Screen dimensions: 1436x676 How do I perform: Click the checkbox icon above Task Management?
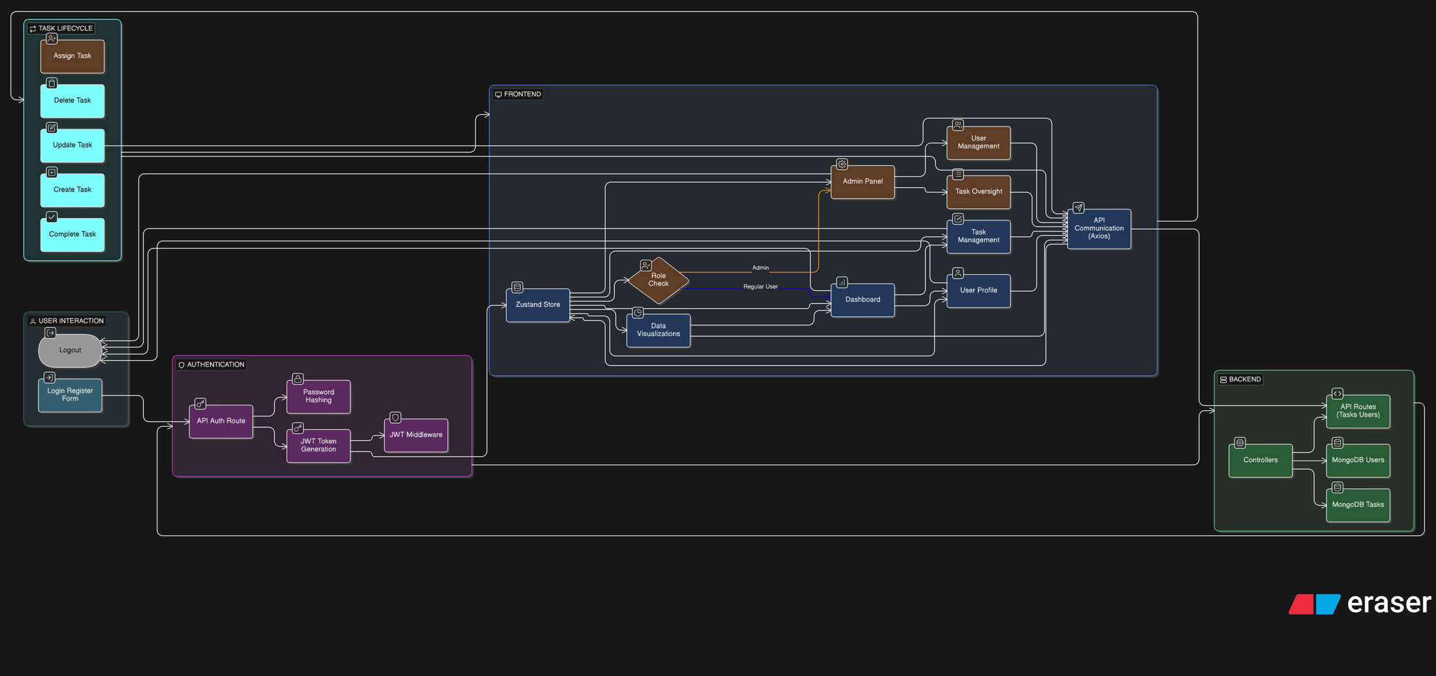click(958, 219)
